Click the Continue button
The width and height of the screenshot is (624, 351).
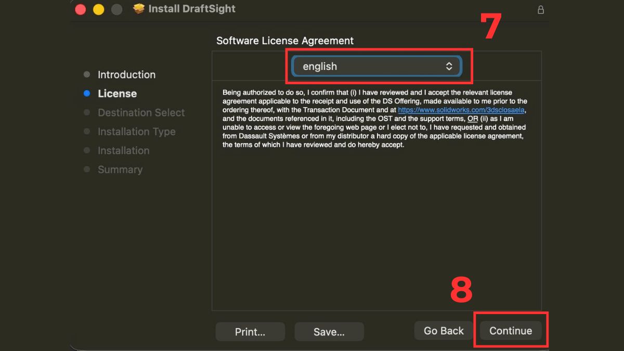pyautogui.click(x=511, y=331)
